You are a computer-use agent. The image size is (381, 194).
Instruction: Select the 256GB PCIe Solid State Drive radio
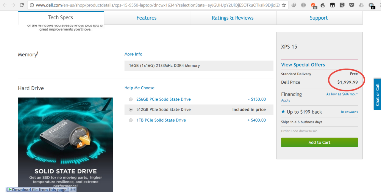(x=131, y=99)
